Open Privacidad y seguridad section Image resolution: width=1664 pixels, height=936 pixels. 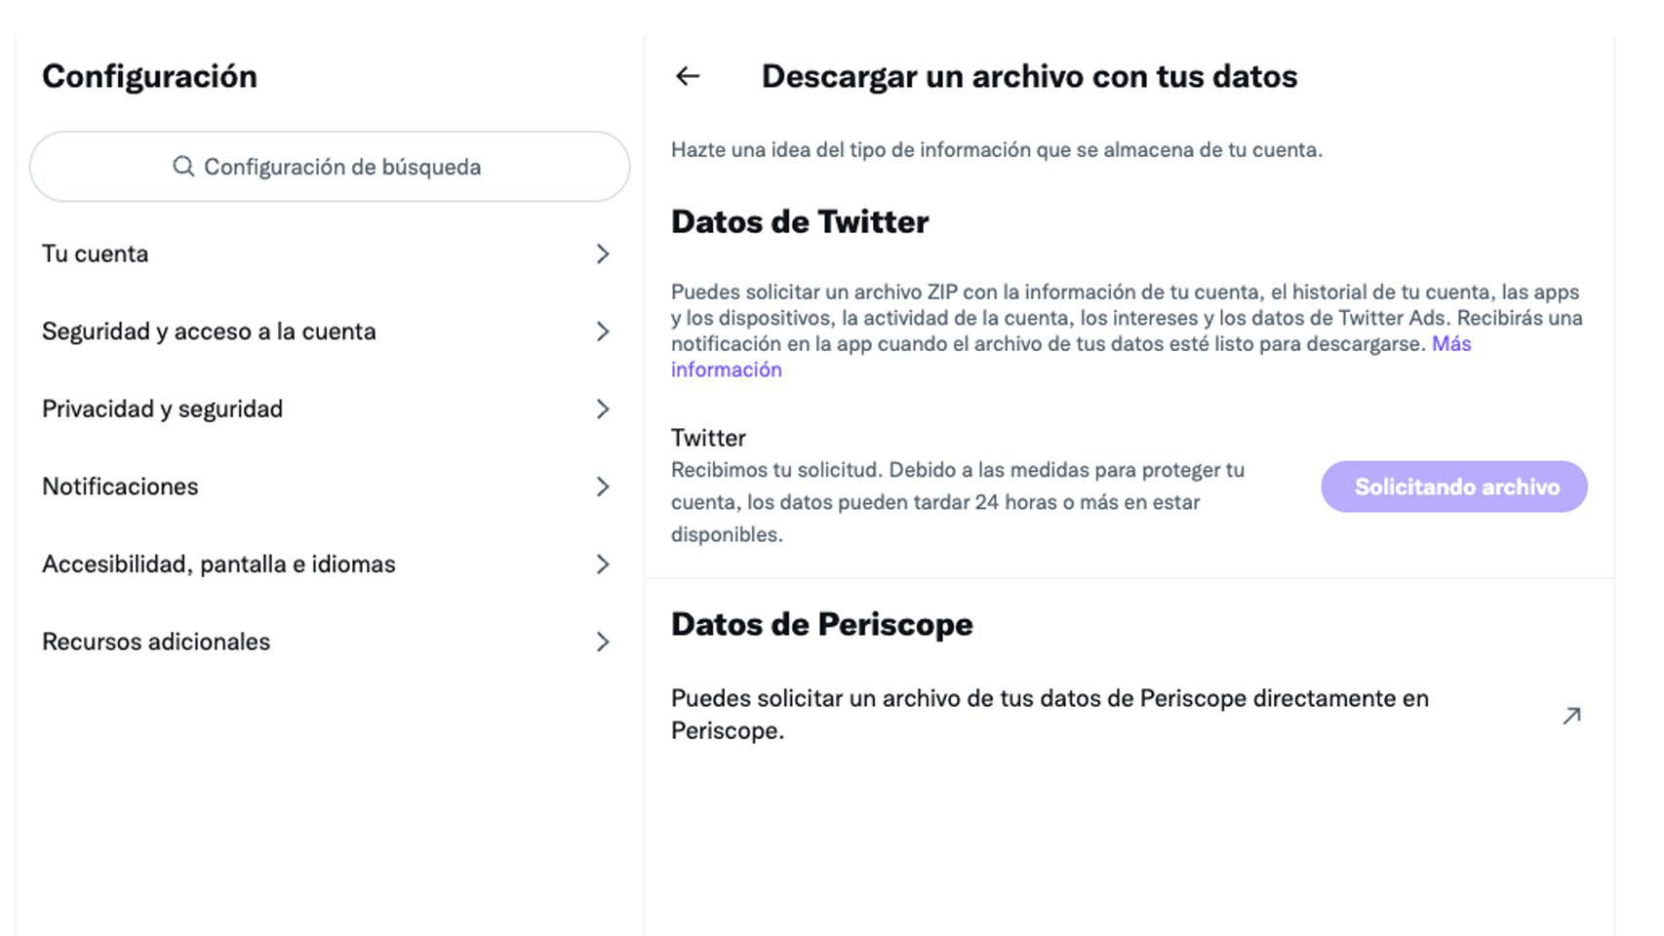[x=330, y=409]
